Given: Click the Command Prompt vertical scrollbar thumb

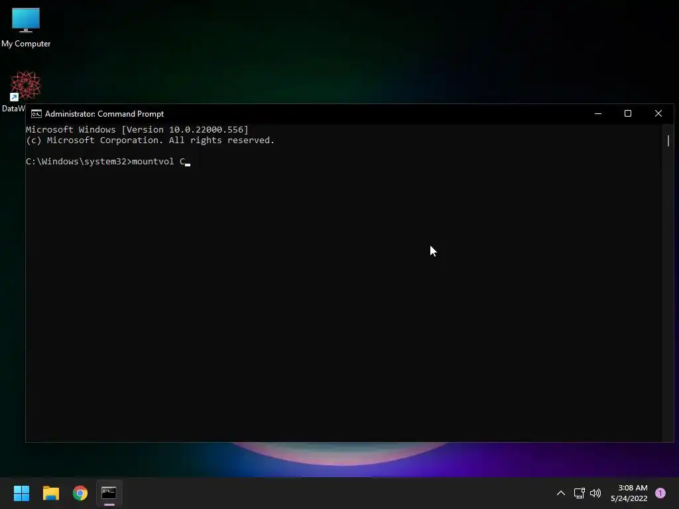Looking at the screenshot, I should 668,141.
